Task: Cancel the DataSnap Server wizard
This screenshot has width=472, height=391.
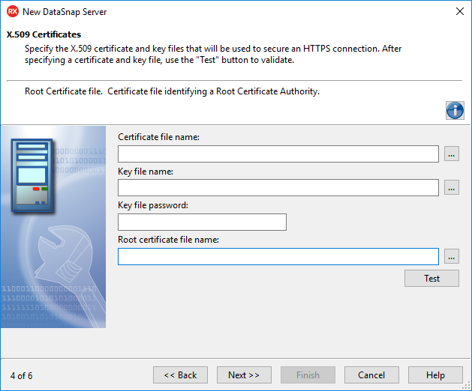Action: pos(371,375)
